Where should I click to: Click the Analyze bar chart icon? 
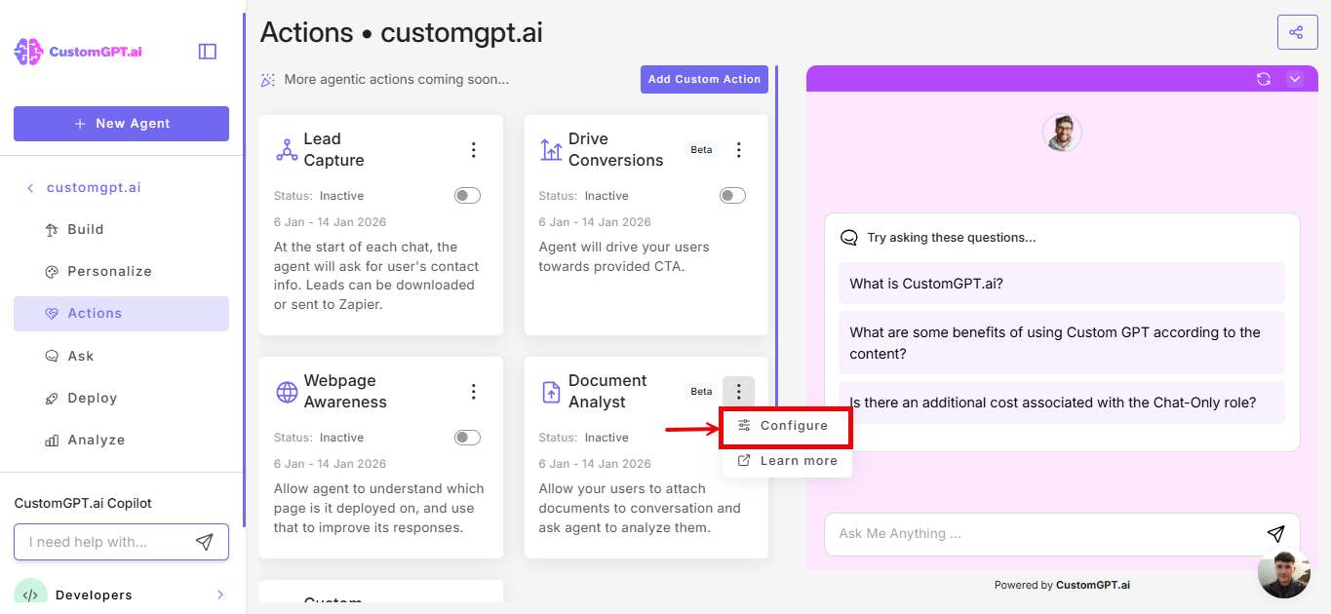click(x=52, y=441)
